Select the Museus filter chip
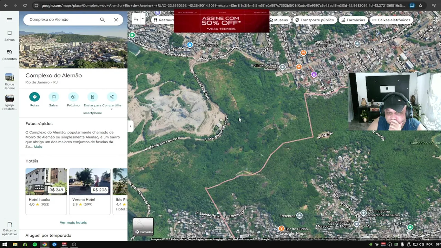The height and width of the screenshot is (248, 441). point(278,20)
